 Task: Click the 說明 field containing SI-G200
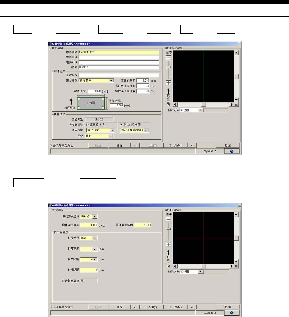(x=119, y=67)
